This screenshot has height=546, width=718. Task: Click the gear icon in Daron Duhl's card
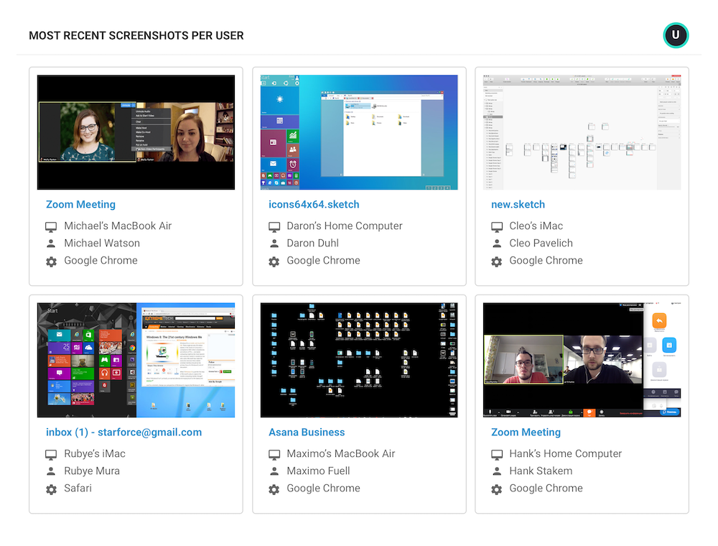pyautogui.click(x=274, y=262)
